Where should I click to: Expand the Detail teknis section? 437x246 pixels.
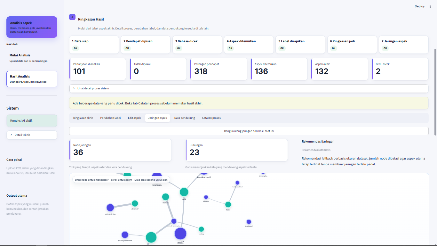click(x=32, y=135)
